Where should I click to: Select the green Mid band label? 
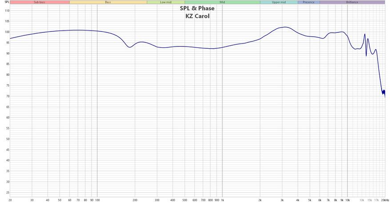click(222, 2)
